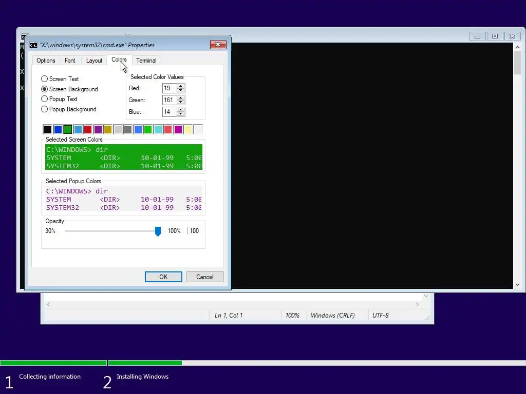Pick the dark blue color swatch

click(x=58, y=129)
